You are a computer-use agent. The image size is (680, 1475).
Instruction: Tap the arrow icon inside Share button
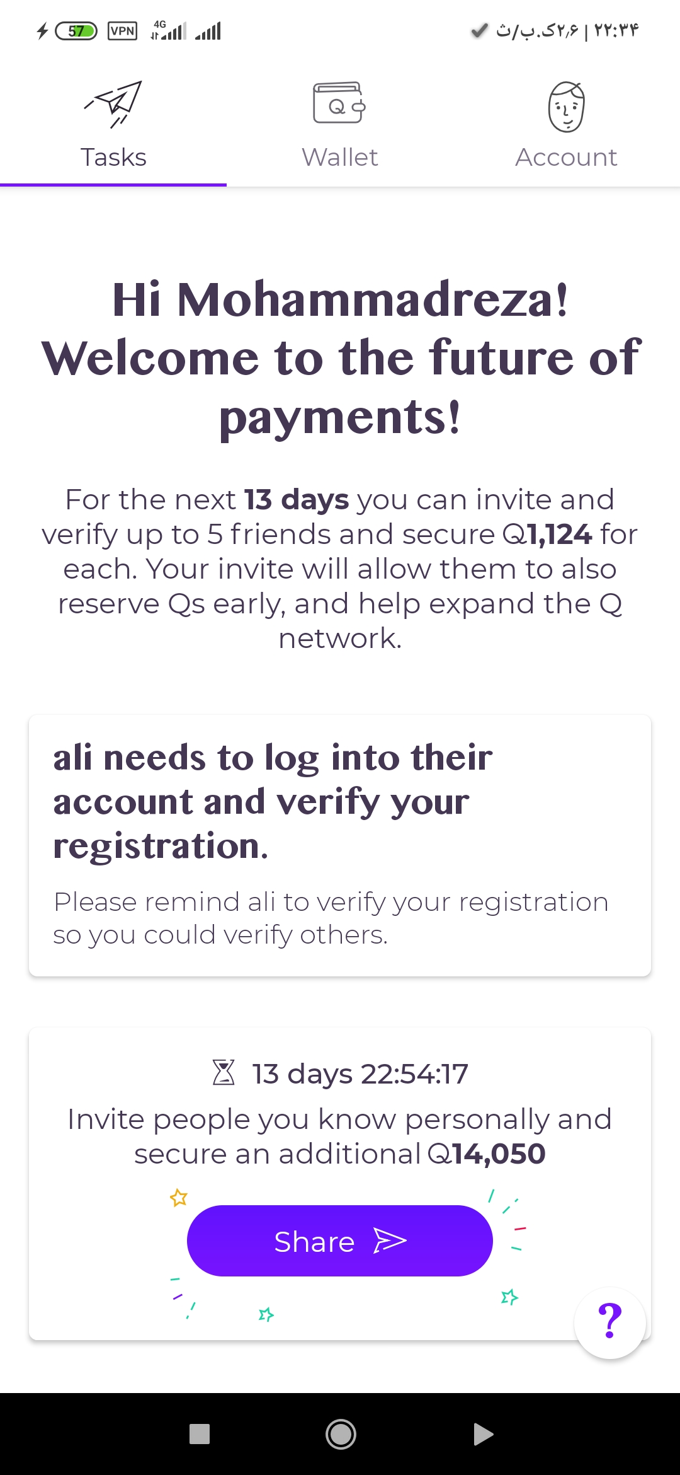pyautogui.click(x=390, y=1241)
